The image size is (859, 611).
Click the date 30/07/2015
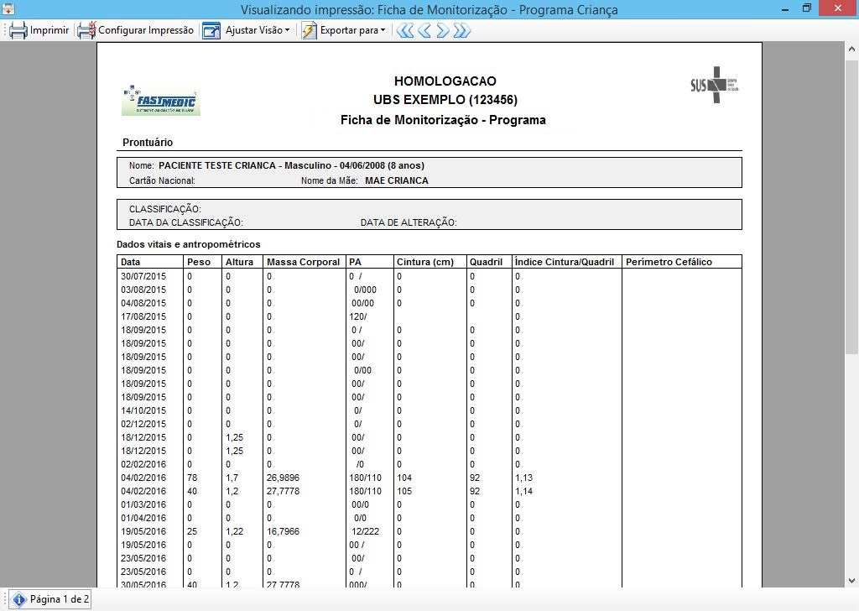coord(143,276)
